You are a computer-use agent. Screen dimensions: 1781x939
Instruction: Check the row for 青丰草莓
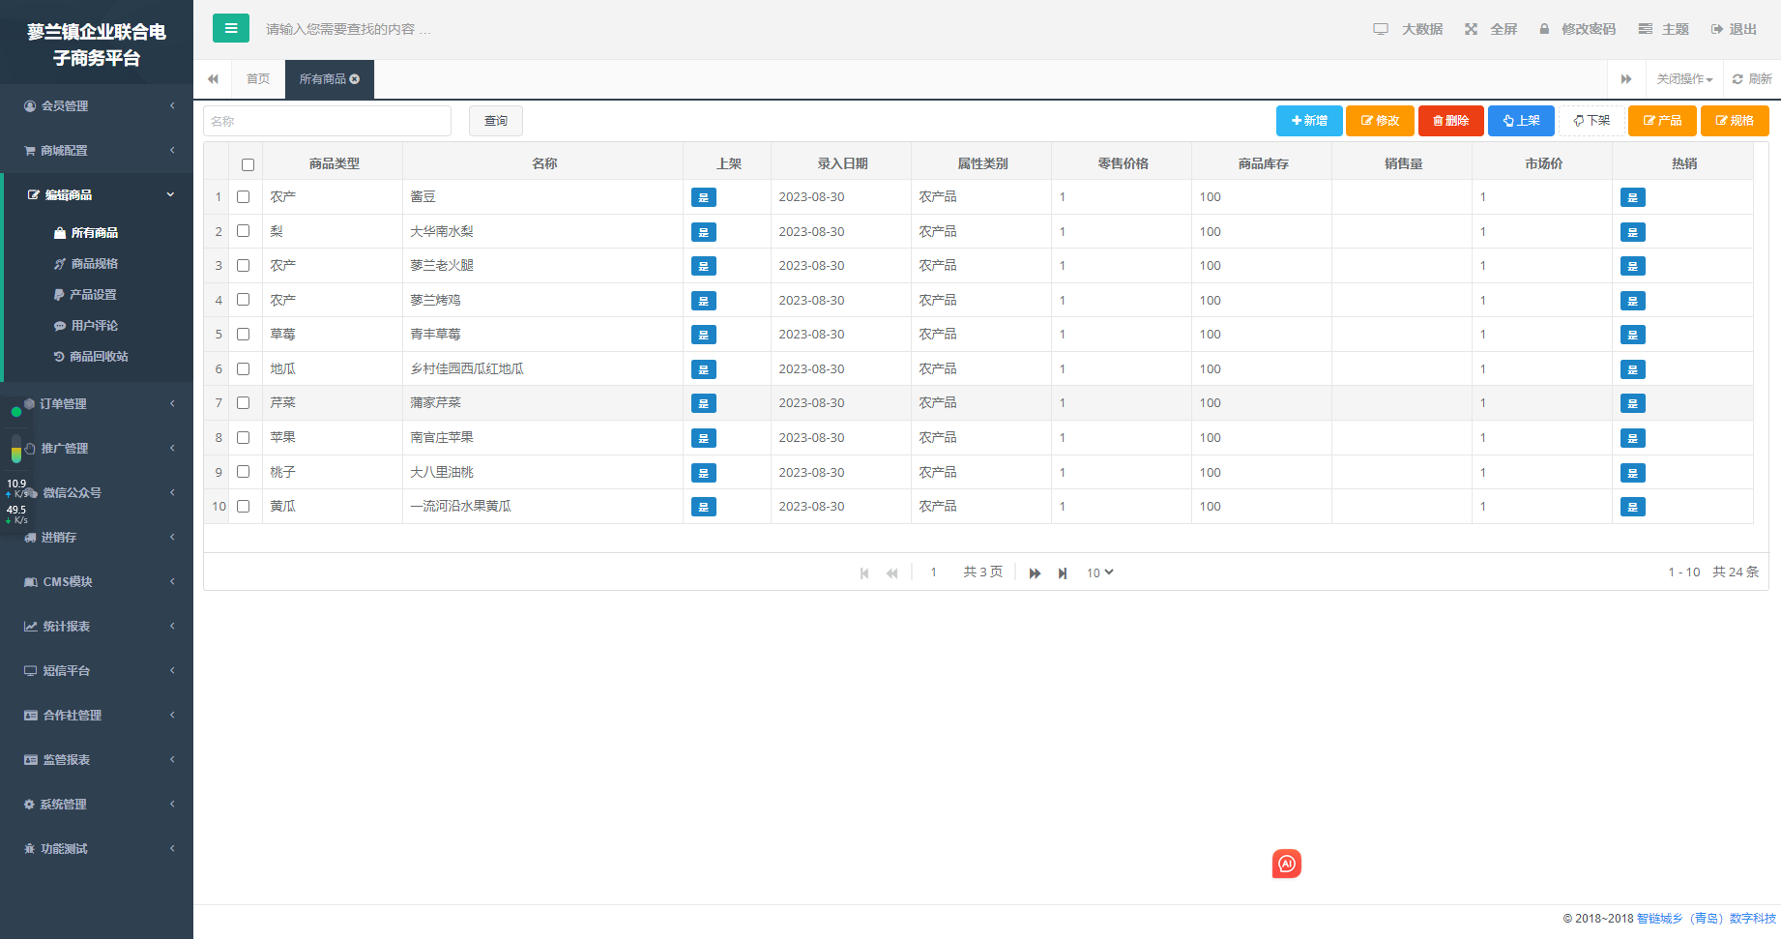point(244,334)
